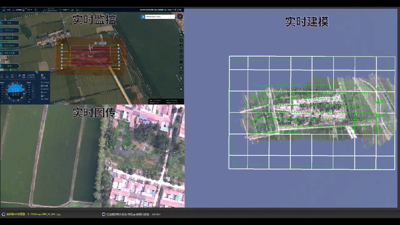Click the video transmission signal icon in the toolbar

point(72,10)
